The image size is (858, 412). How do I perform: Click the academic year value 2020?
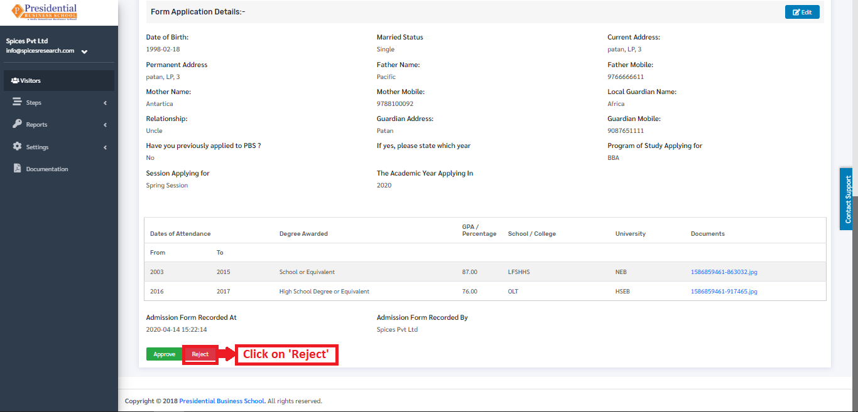(384, 185)
